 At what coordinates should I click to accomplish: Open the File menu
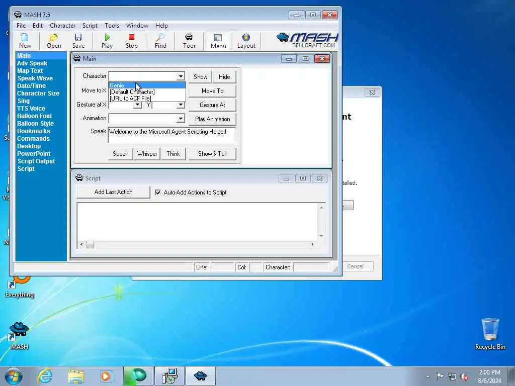(x=21, y=26)
